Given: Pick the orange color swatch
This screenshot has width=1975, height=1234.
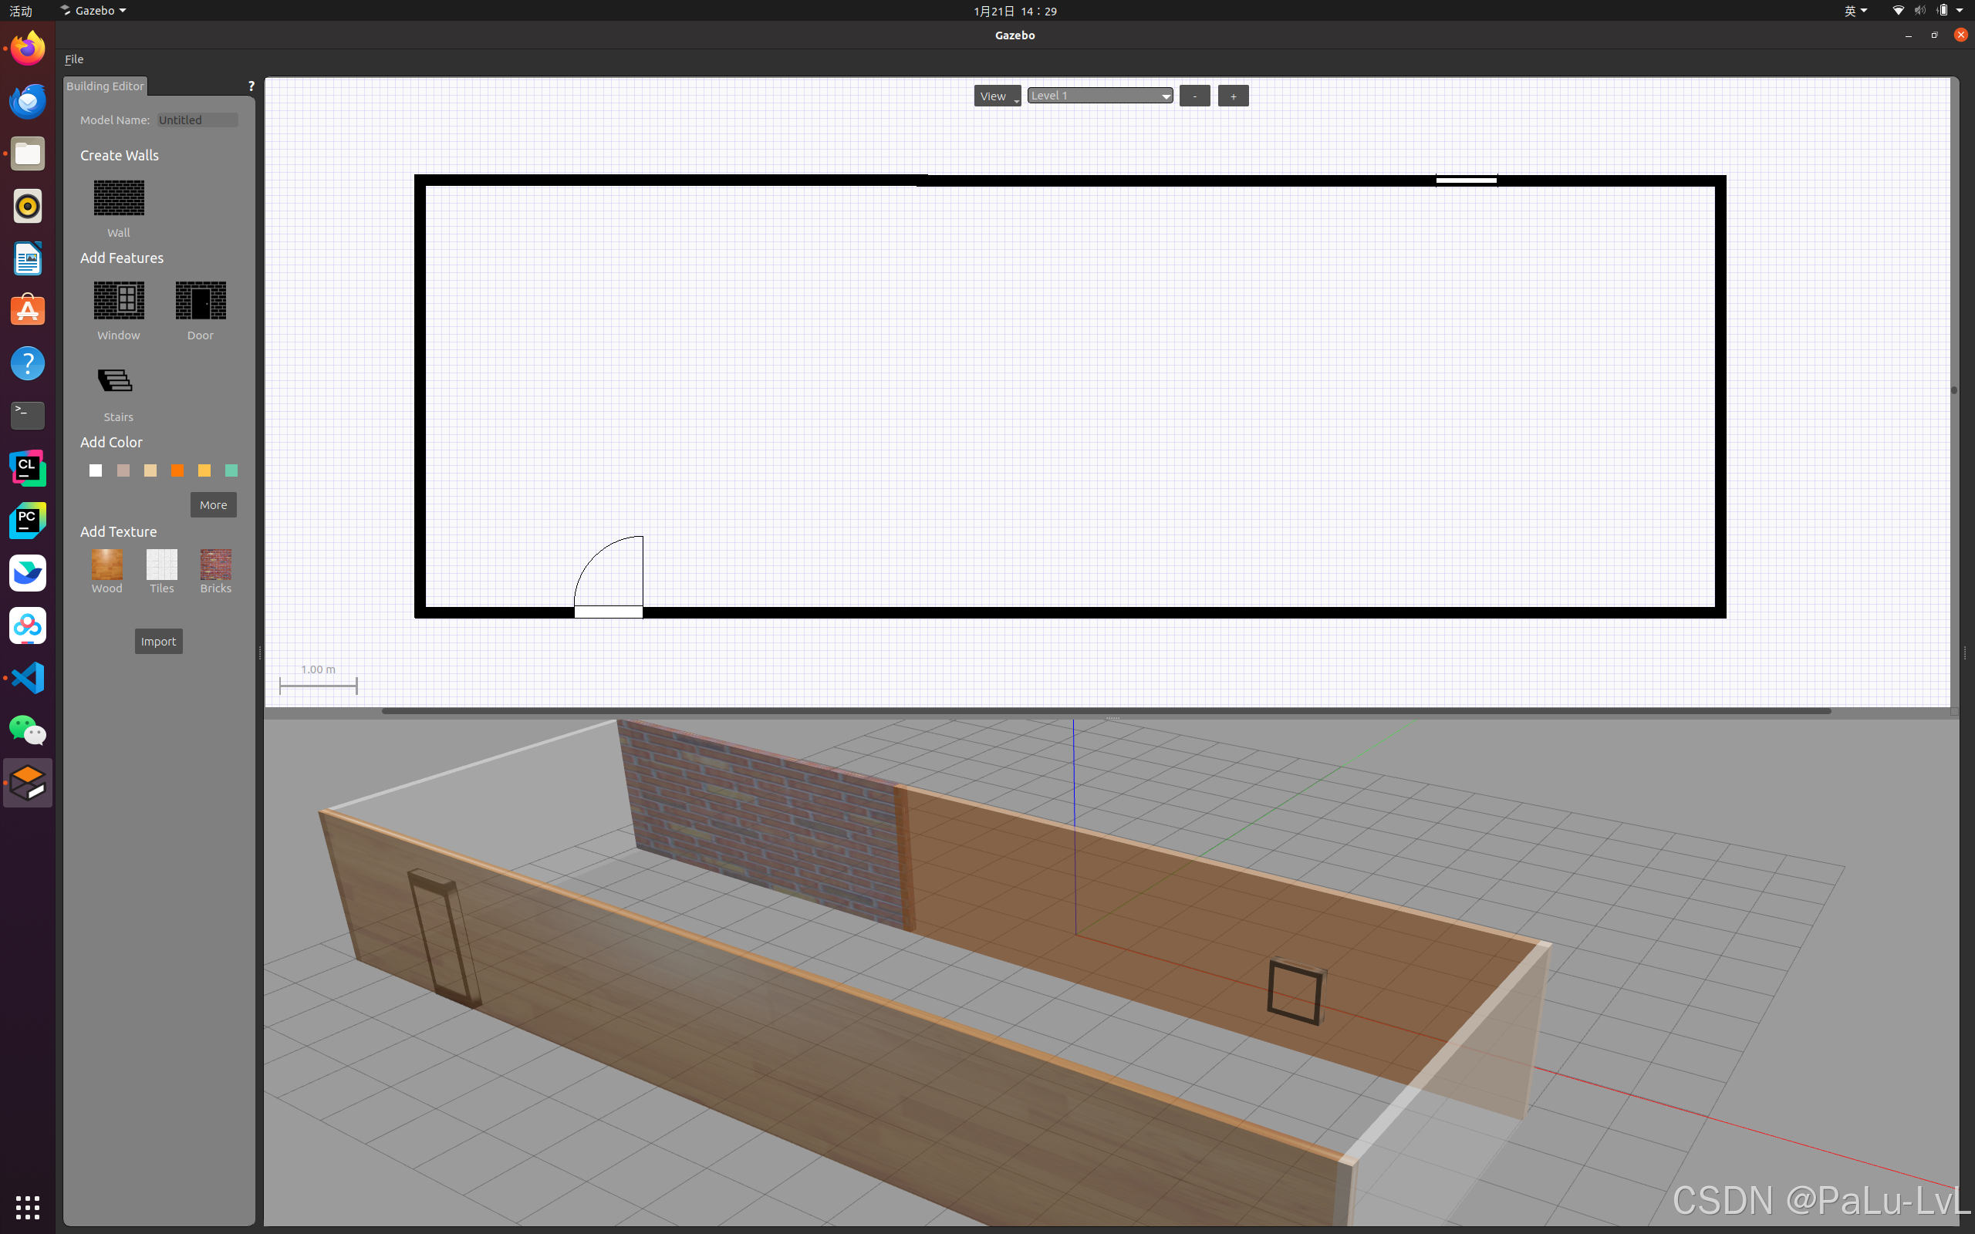Looking at the screenshot, I should coord(177,471).
